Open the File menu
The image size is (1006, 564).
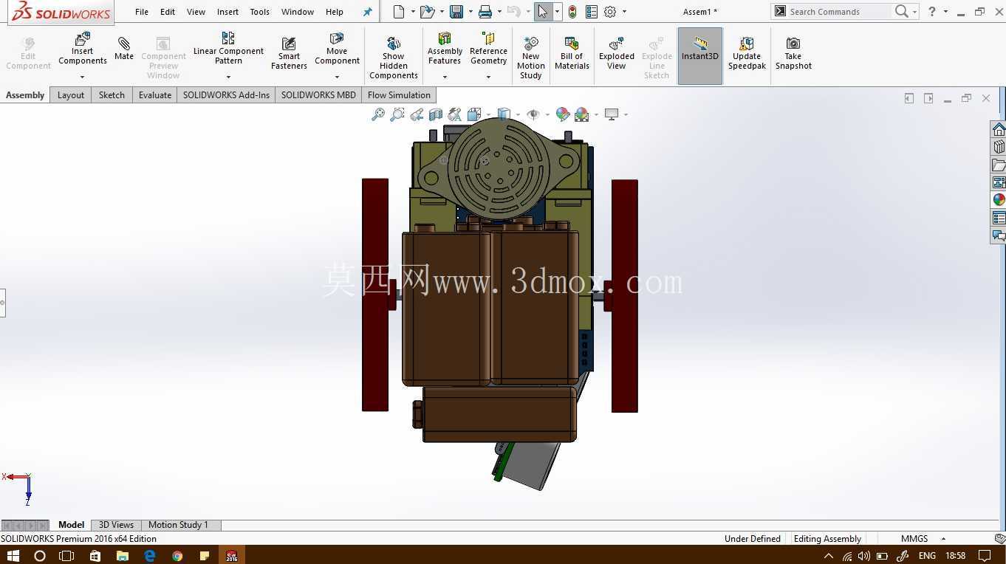click(142, 12)
